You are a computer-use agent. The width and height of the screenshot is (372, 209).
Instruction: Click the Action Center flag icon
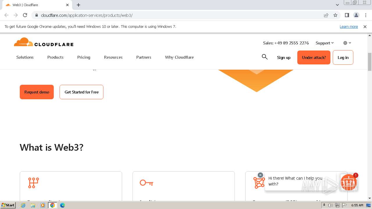(344, 205)
